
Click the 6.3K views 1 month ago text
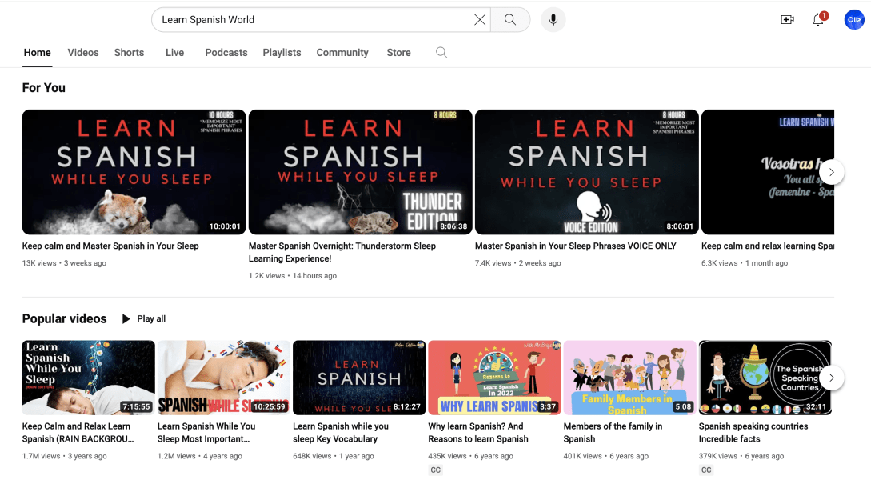pyautogui.click(x=745, y=263)
